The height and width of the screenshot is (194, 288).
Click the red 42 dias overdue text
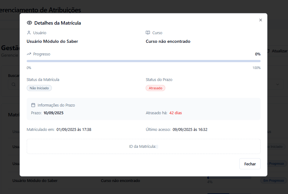point(176,113)
